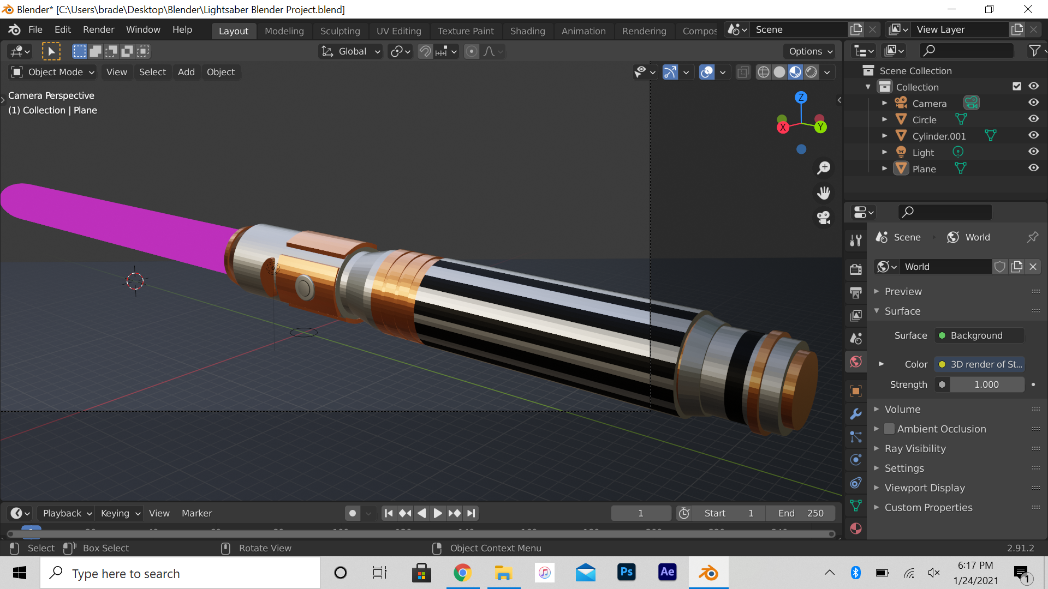Open the Physics properties tab
Screen dimensions: 1048x589
(856, 460)
